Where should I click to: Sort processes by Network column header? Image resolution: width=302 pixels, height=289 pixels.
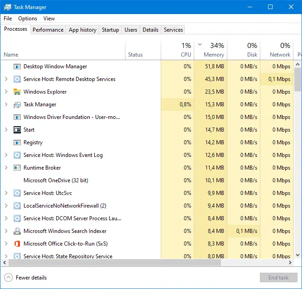(x=277, y=50)
